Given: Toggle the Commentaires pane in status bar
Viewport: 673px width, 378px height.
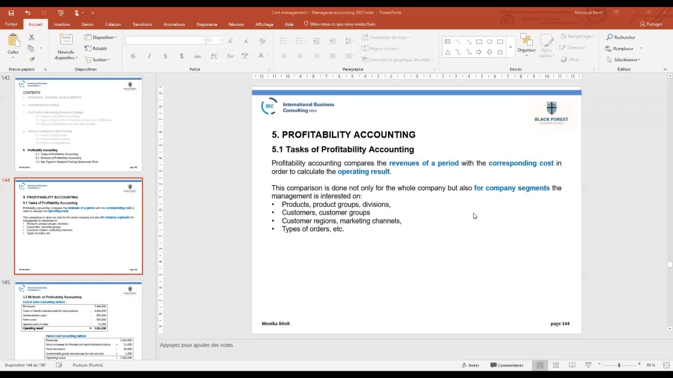Looking at the screenshot, I should click(506, 365).
